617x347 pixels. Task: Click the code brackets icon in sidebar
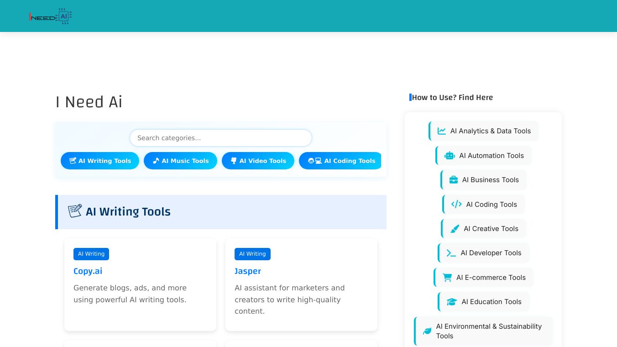456,205
